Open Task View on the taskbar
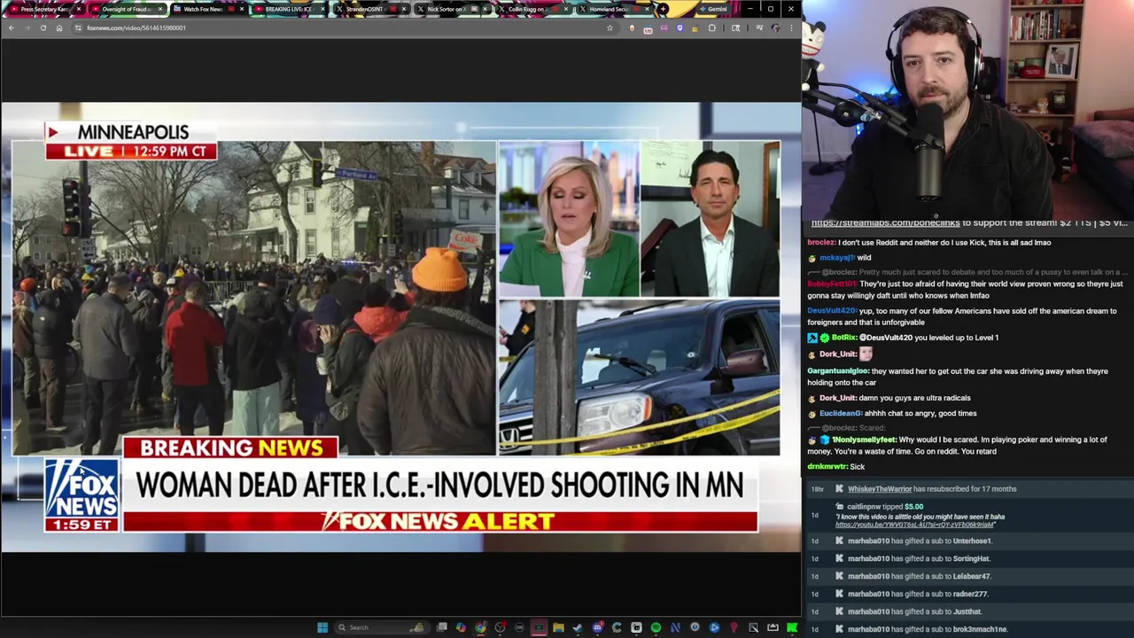 (x=441, y=627)
